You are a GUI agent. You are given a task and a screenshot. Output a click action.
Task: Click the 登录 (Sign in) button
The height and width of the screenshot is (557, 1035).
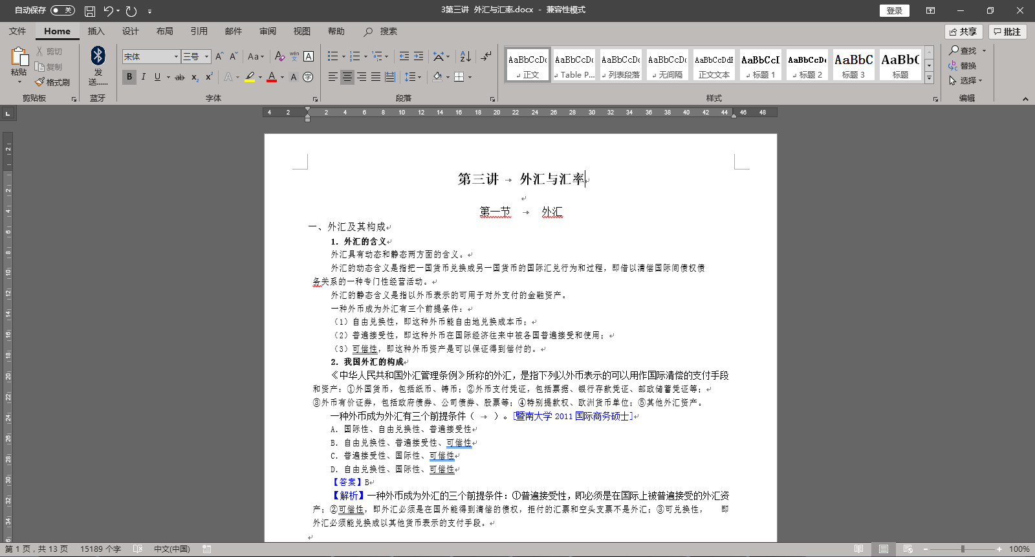[895, 10]
